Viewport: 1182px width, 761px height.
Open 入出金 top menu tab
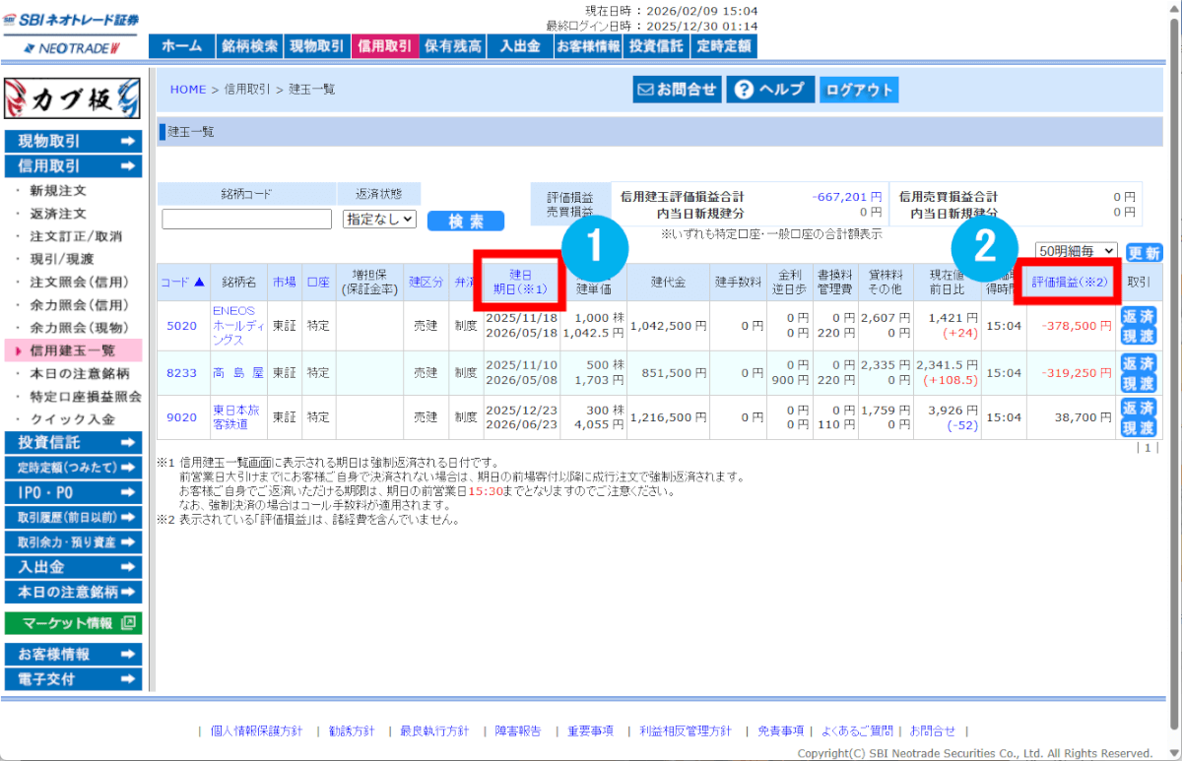pos(519,46)
